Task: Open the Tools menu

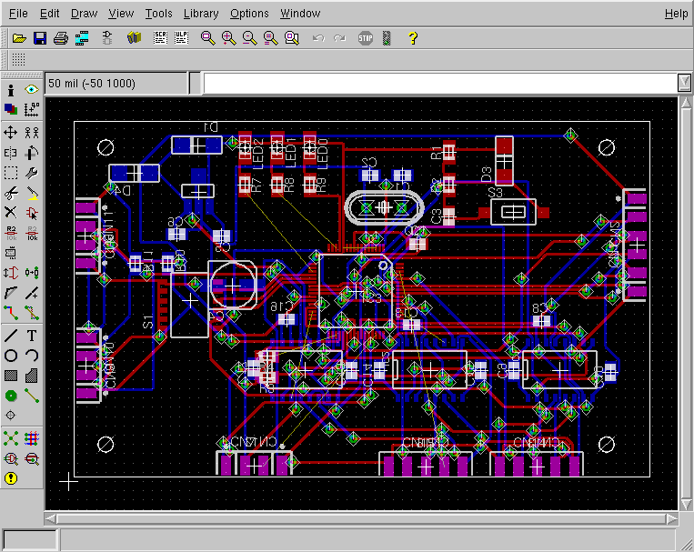Action: (158, 14)
